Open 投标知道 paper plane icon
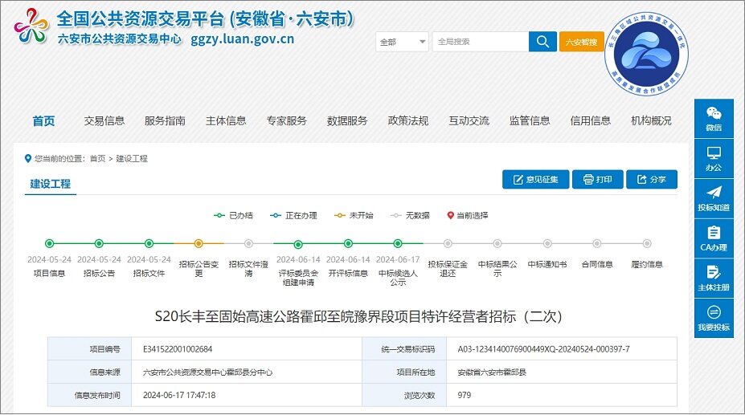The image size is (745, 415). point(714,198)
